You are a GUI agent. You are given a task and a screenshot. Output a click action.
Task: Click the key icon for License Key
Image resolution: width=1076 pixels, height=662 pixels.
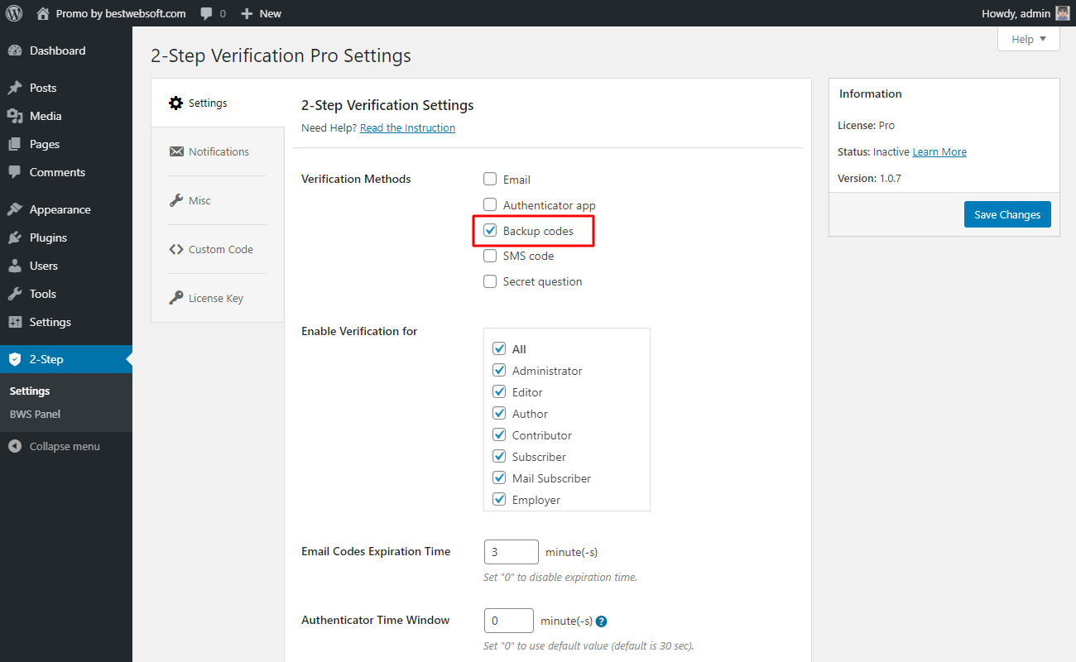[x=175, y=298]
